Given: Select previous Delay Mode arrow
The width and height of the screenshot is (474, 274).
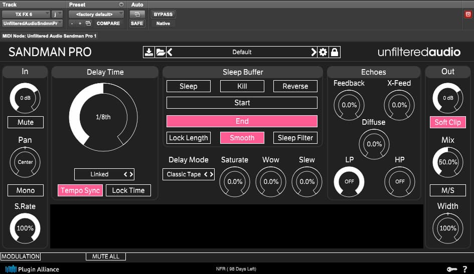Looking at the screenshot, I should coord(206,174).
